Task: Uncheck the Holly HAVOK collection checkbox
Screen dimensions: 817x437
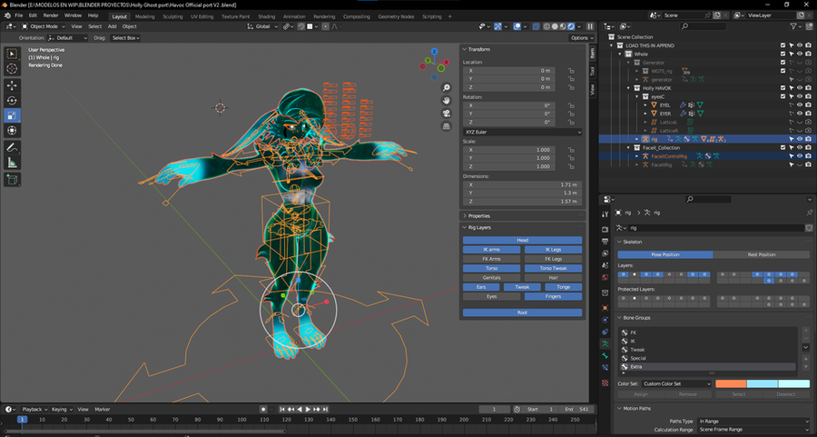Action: (x=783, y=88)
